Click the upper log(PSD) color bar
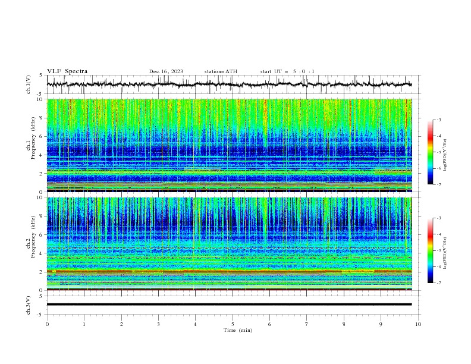Screen dimensions: 471x364 point(431,152)
